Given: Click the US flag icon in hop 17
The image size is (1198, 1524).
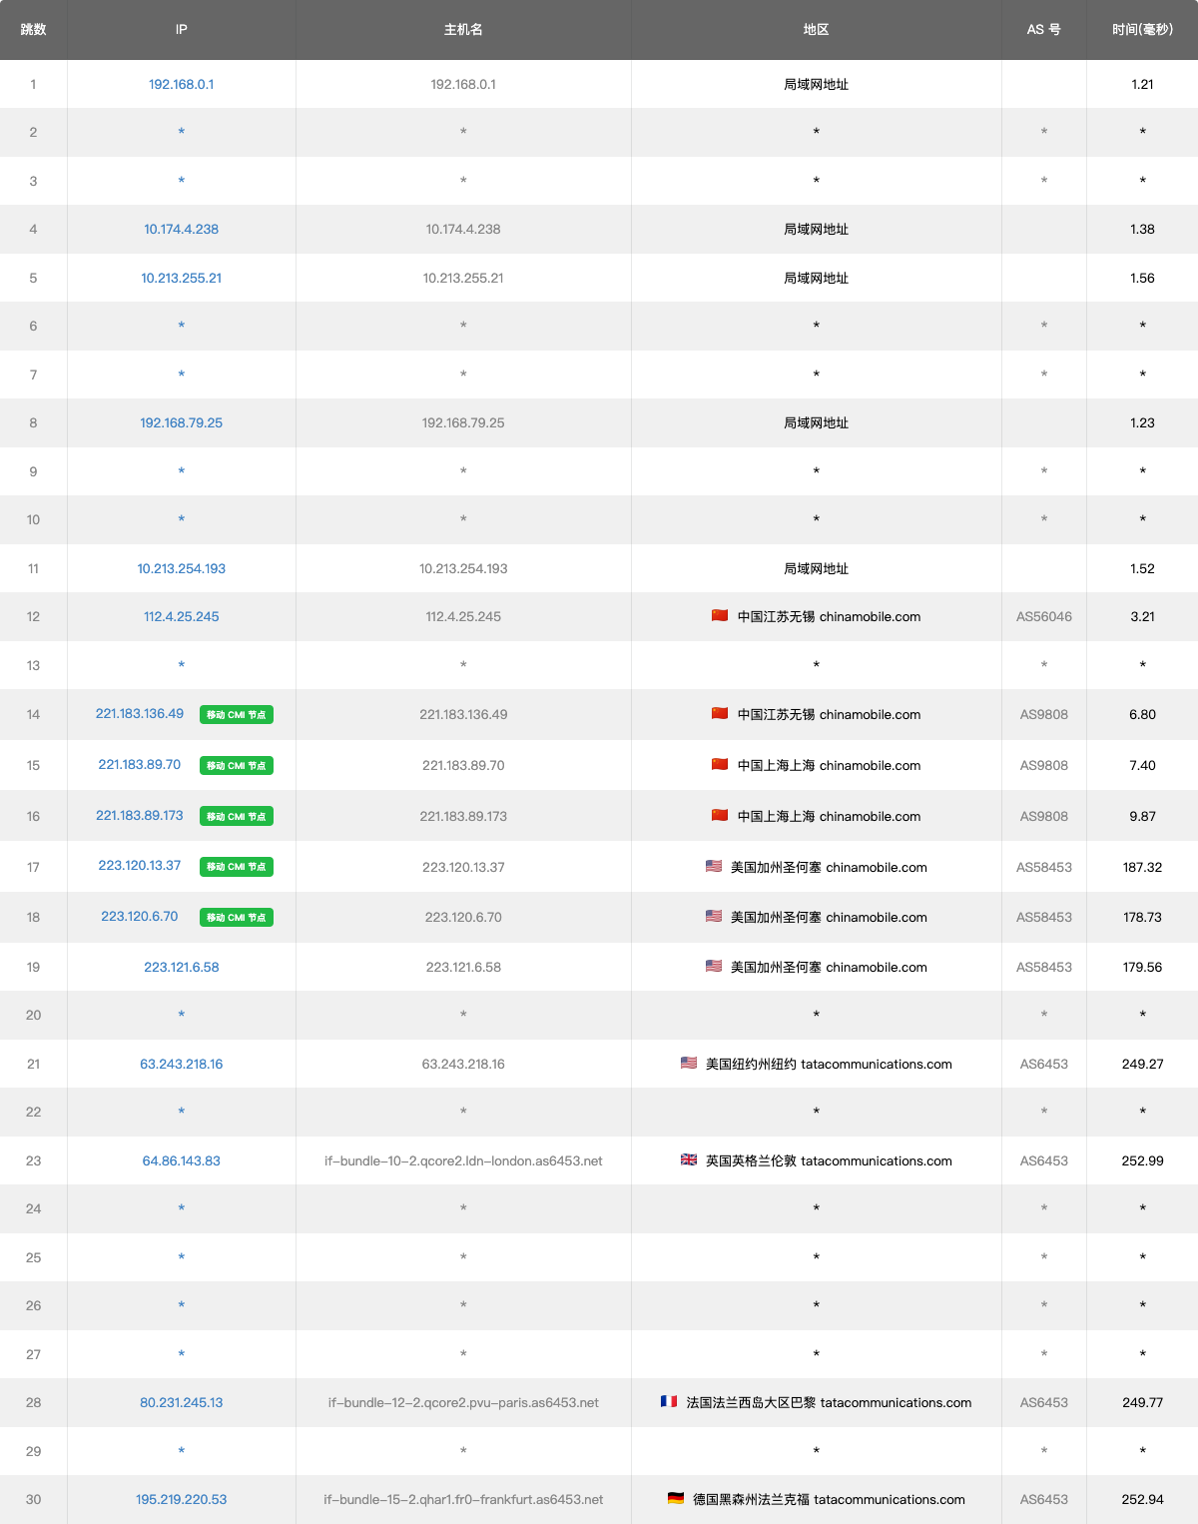Looking at the screenshot, I should pyautogui.click(x=713, y=866).
